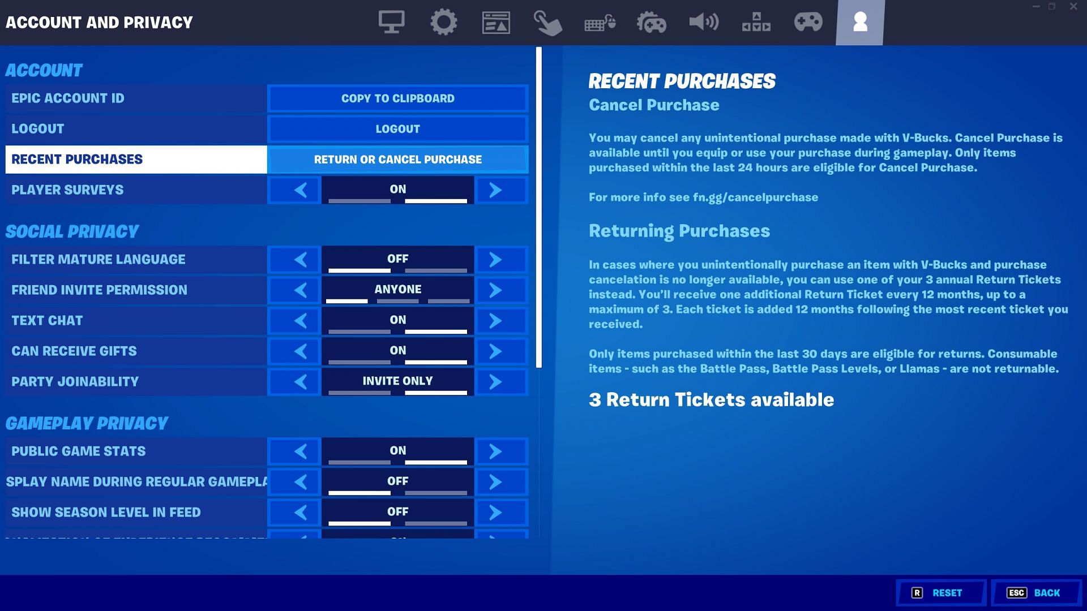1087x611 pixels.
Task: Expand Friend Invite Permission options left
Action: click(302, 290)
